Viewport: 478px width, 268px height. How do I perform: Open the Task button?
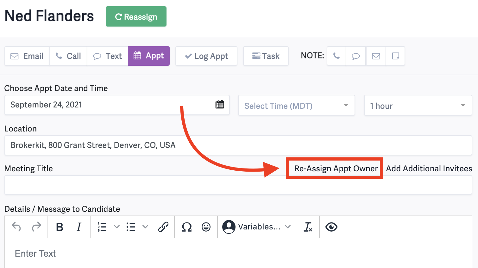266,56
